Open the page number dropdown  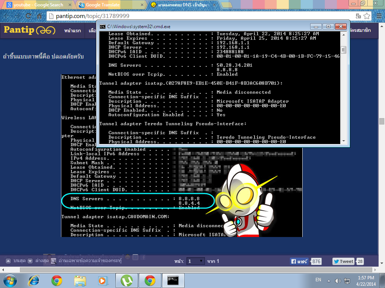click(196, 261)
